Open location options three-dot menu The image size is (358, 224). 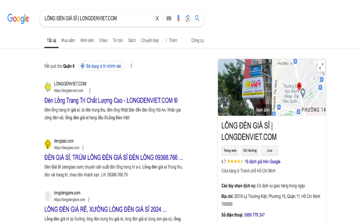[131, 66]
